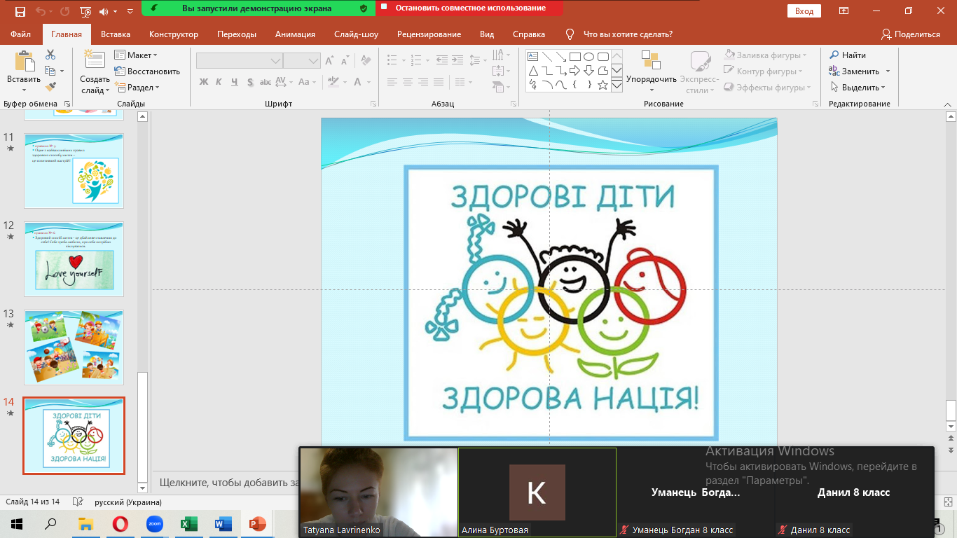Click the notes field Щелкните, чтобы добавить

[x=228, y=482]
